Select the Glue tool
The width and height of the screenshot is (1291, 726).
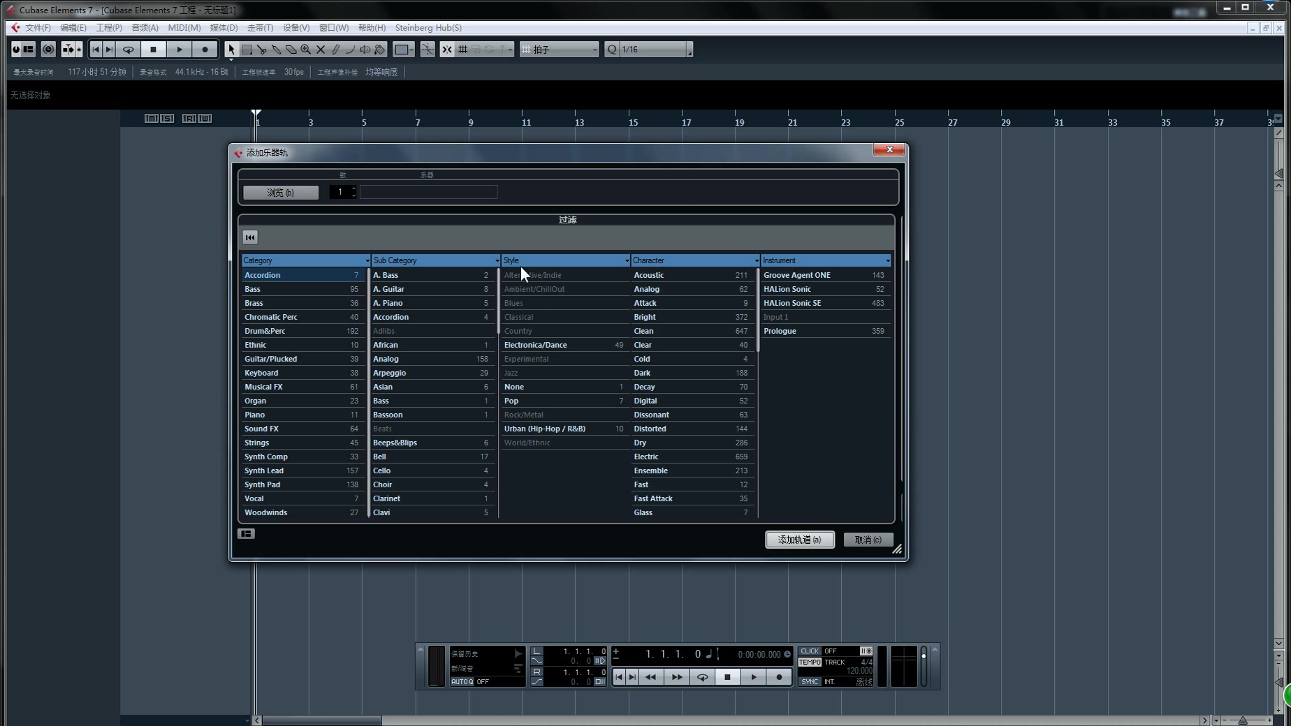tap(276, 50)
